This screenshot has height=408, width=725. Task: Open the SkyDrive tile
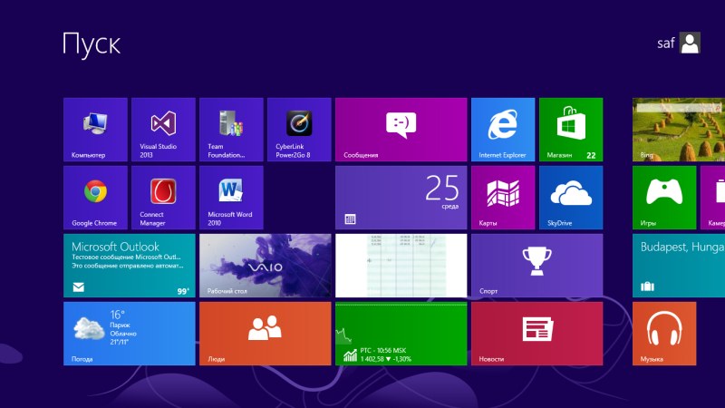[570, 198]
